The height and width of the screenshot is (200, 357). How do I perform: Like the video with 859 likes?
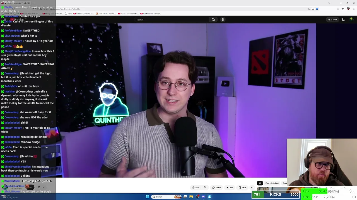[x=196, y=187]
